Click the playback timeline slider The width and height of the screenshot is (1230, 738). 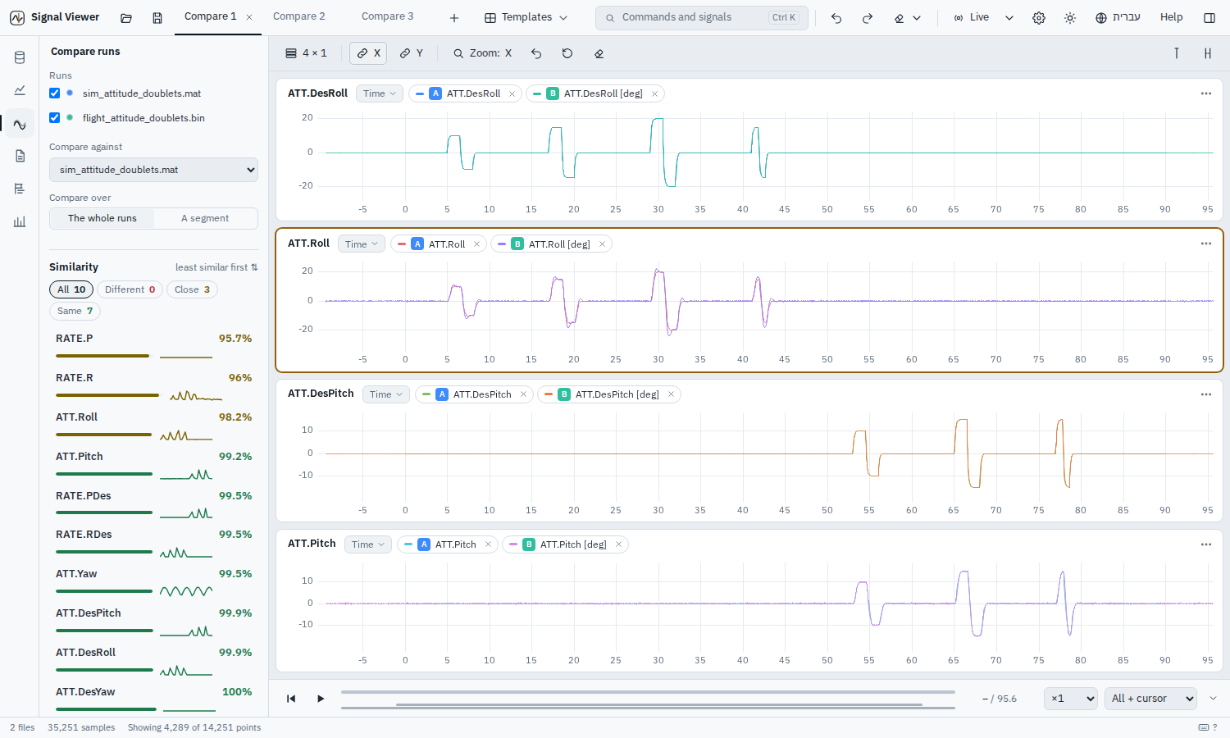tap(648, 692)
